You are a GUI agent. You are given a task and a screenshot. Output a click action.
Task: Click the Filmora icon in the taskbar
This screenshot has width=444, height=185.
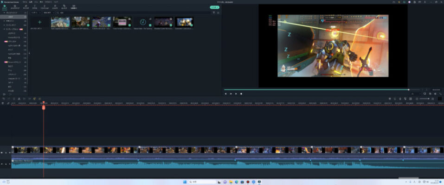(259, 182)
